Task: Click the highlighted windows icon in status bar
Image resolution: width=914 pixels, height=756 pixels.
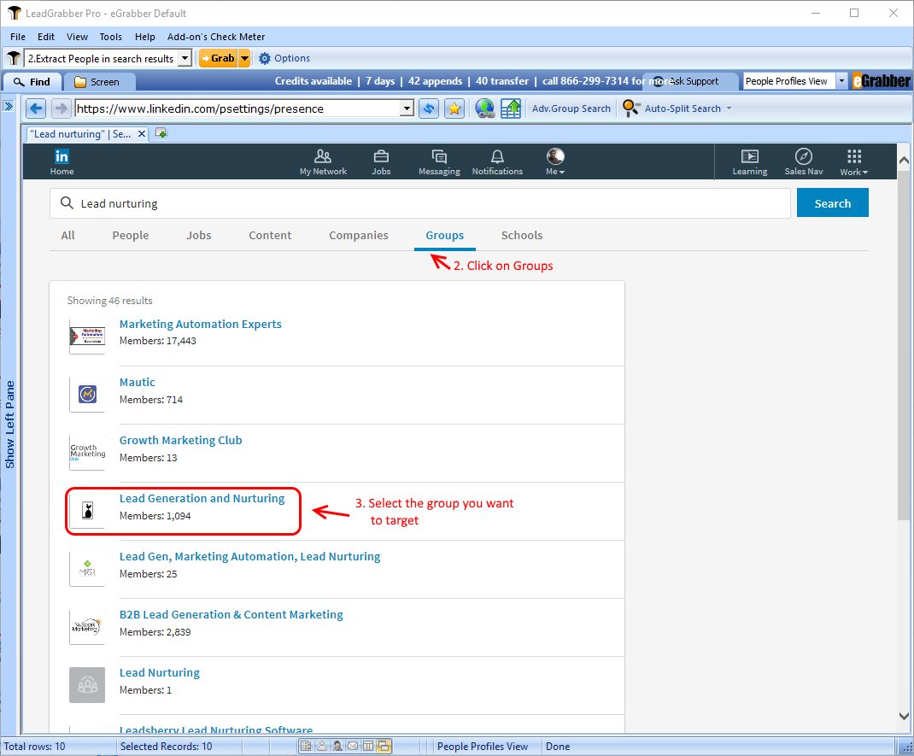Action: coord(384,746)
